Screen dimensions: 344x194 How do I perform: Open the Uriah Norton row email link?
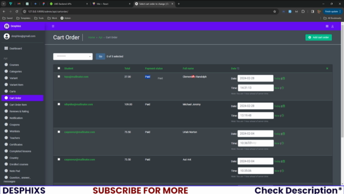pyautogui.click(x=80, y=132)
